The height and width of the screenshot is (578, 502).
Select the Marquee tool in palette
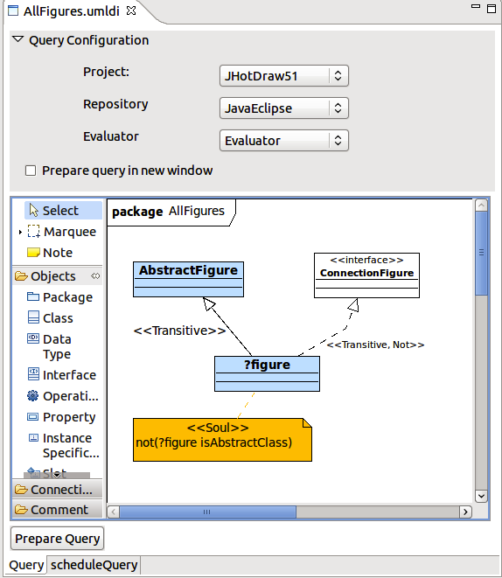(x=62, y=232)
